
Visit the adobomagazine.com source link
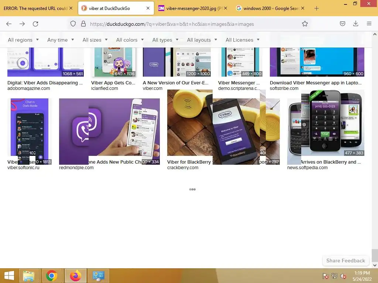[x=29, y=88]
